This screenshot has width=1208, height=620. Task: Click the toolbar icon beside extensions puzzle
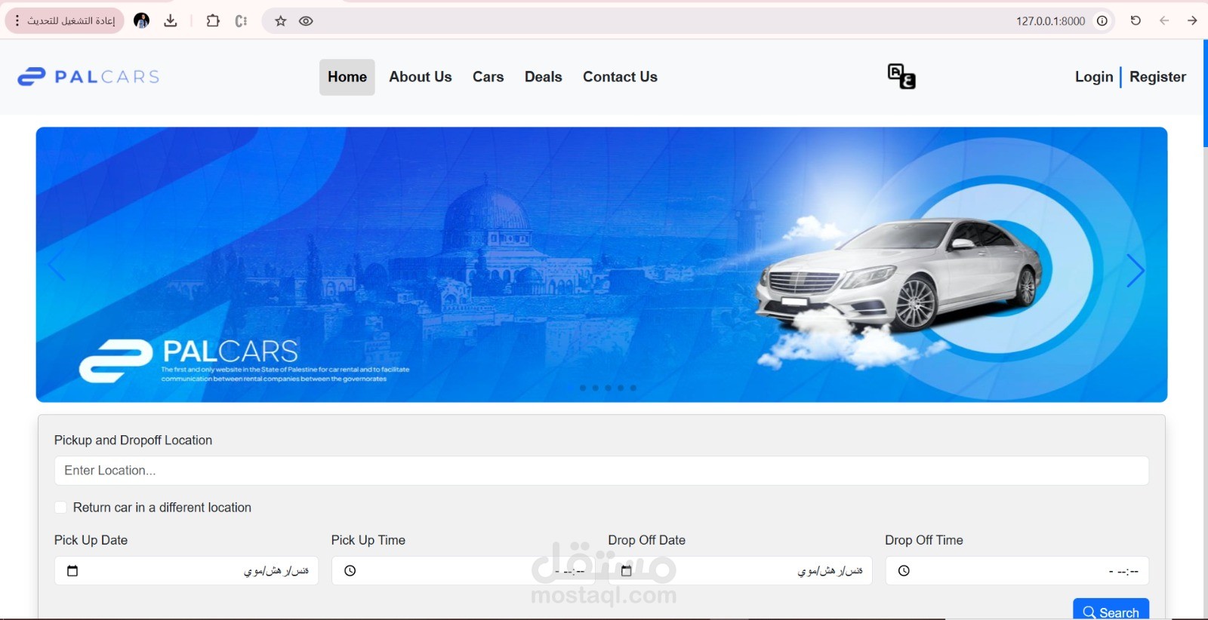[241, 21]
